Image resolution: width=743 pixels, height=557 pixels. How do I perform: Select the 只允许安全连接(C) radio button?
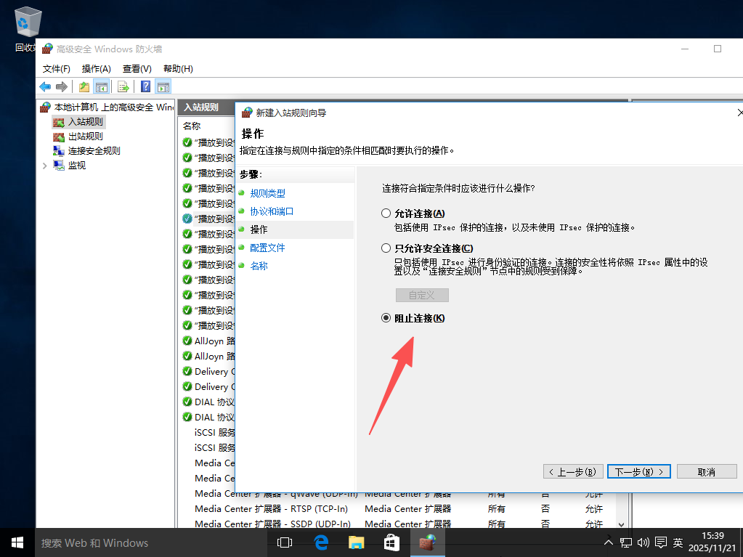click(386, 248)
